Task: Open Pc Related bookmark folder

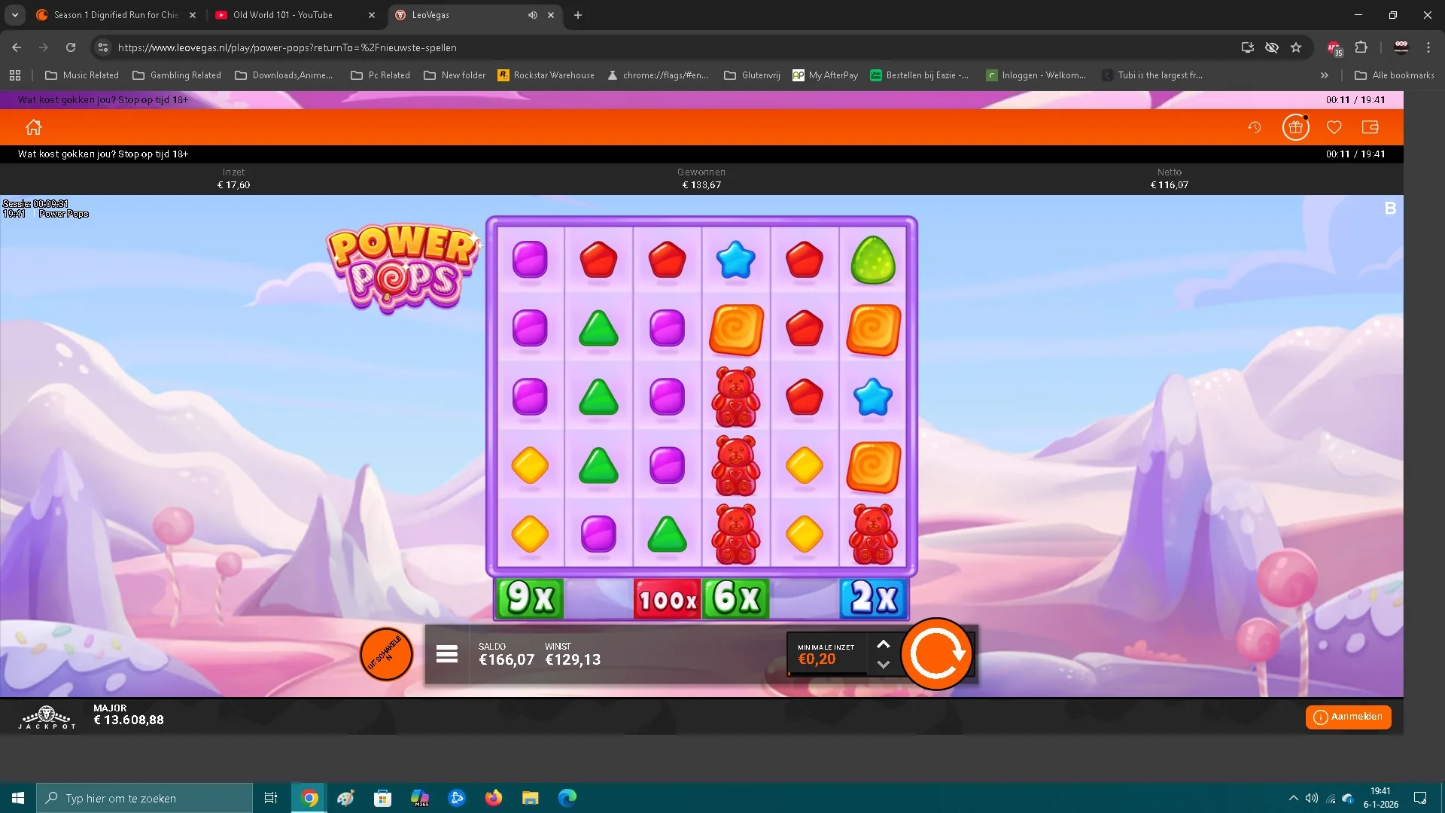Action: tap(380, 75)
